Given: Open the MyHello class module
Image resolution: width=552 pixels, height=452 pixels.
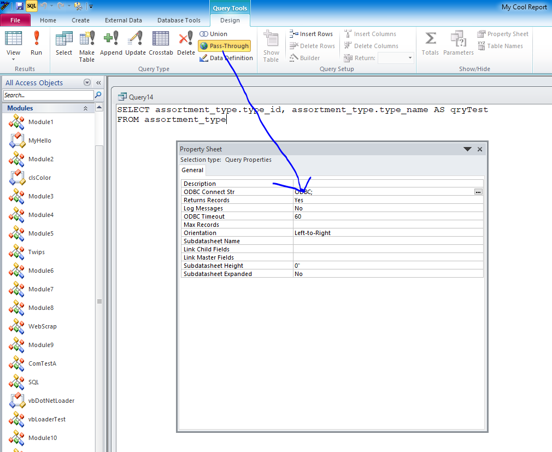Looking at the screenshot, I should coord(40,140).
